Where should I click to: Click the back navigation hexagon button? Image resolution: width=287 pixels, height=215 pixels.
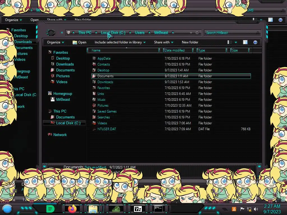click(x=51, y=32)
